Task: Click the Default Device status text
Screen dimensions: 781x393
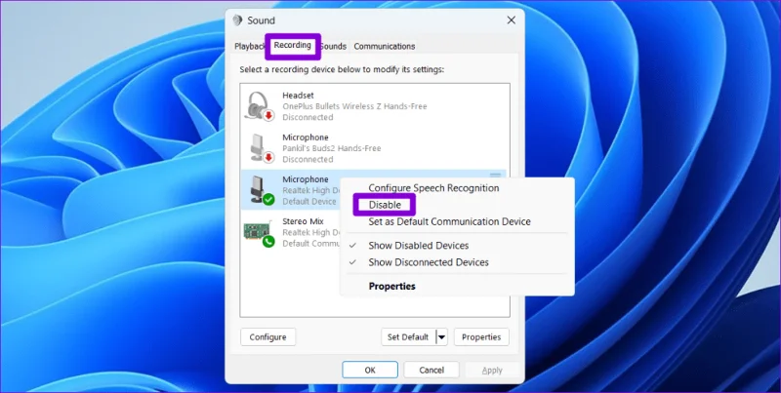Action: click(309, 202)
